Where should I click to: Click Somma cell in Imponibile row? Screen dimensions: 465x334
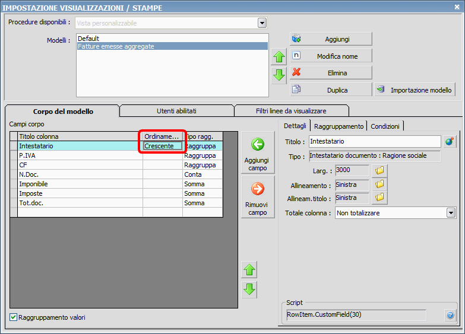(x=203, y=184)
